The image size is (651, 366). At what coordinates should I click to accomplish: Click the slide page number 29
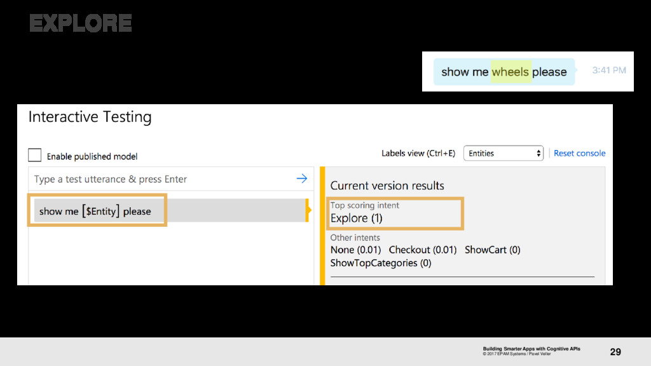[615, 352]
